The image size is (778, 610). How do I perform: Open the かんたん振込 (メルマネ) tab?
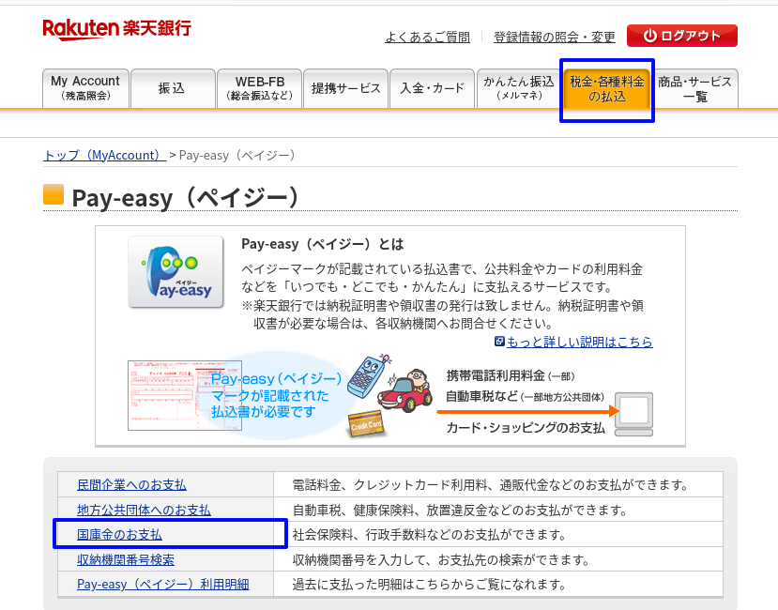click(x=518, y=88)
